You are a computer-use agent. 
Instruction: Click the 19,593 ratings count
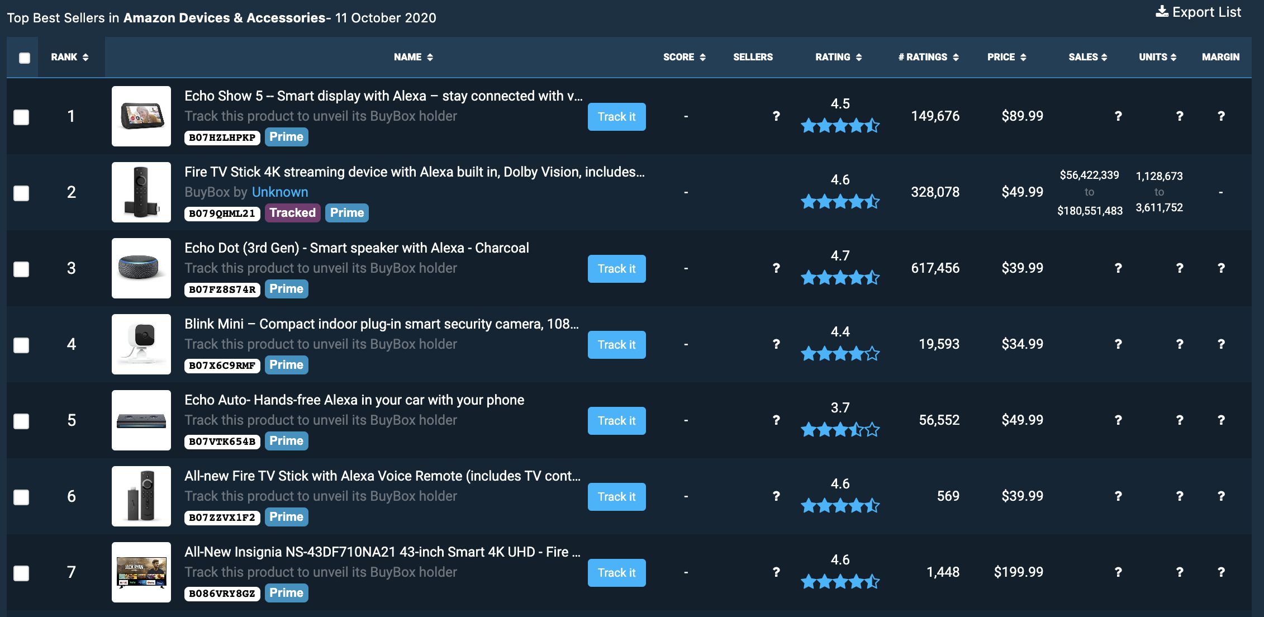coord(939,344)
